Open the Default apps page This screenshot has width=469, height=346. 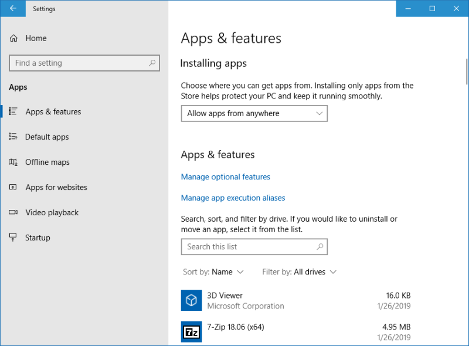47,137
